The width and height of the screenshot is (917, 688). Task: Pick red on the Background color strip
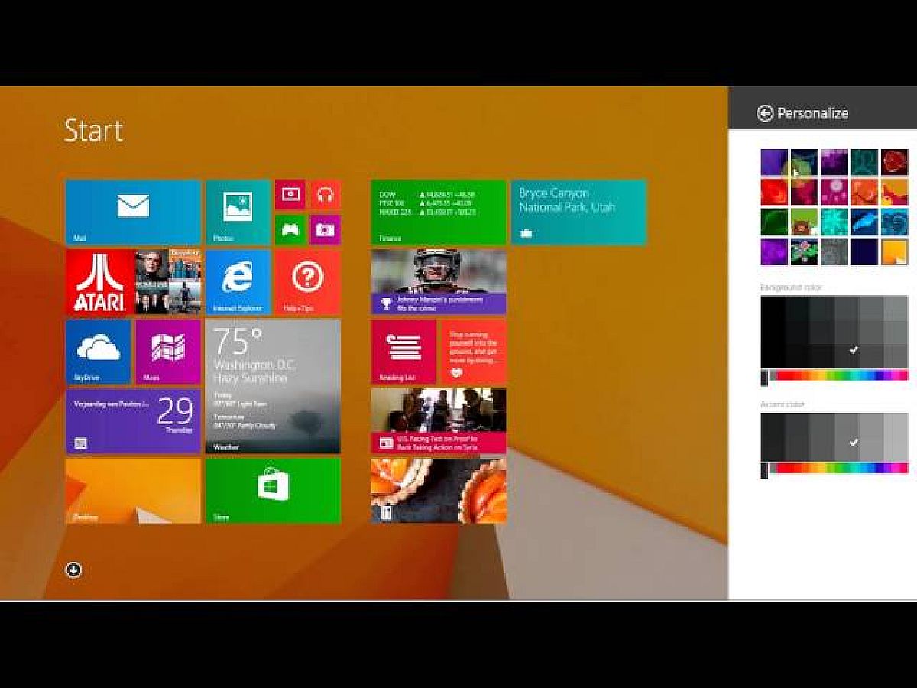click(787, 376)
